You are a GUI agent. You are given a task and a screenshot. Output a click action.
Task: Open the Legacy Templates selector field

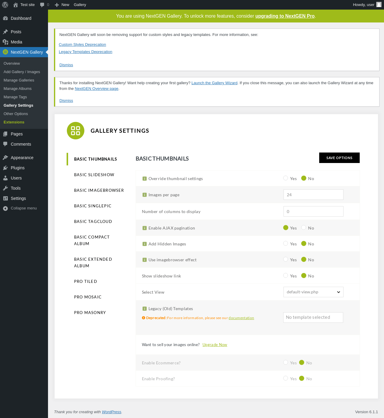point(313,317)
